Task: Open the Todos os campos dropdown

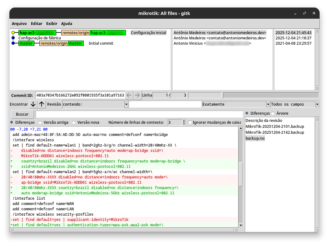Action: click(317, 104)
